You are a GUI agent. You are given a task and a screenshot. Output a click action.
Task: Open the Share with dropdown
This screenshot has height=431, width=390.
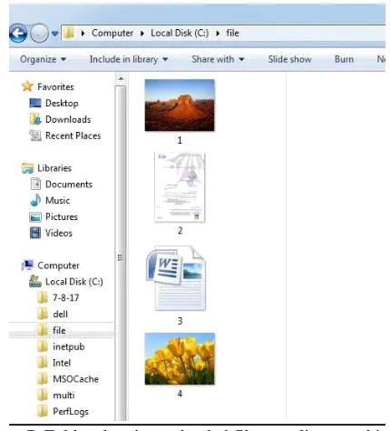(218, 59)
